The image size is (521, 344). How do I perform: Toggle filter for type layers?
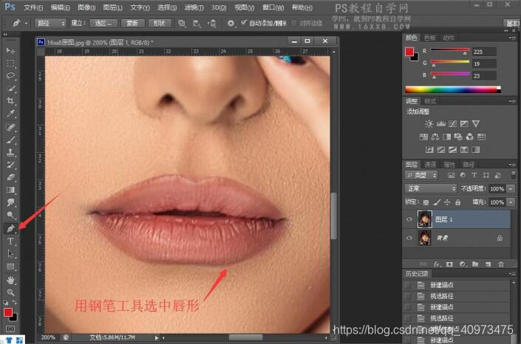click(x=474, y=175)
